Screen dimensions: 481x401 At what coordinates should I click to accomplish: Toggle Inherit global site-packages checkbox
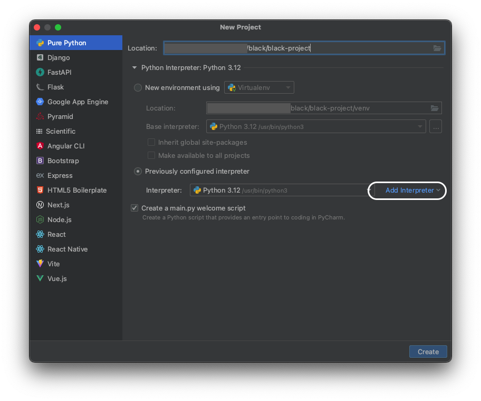151,142
